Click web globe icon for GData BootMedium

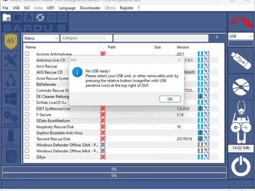pyautogui.click(x=207, y=121)
